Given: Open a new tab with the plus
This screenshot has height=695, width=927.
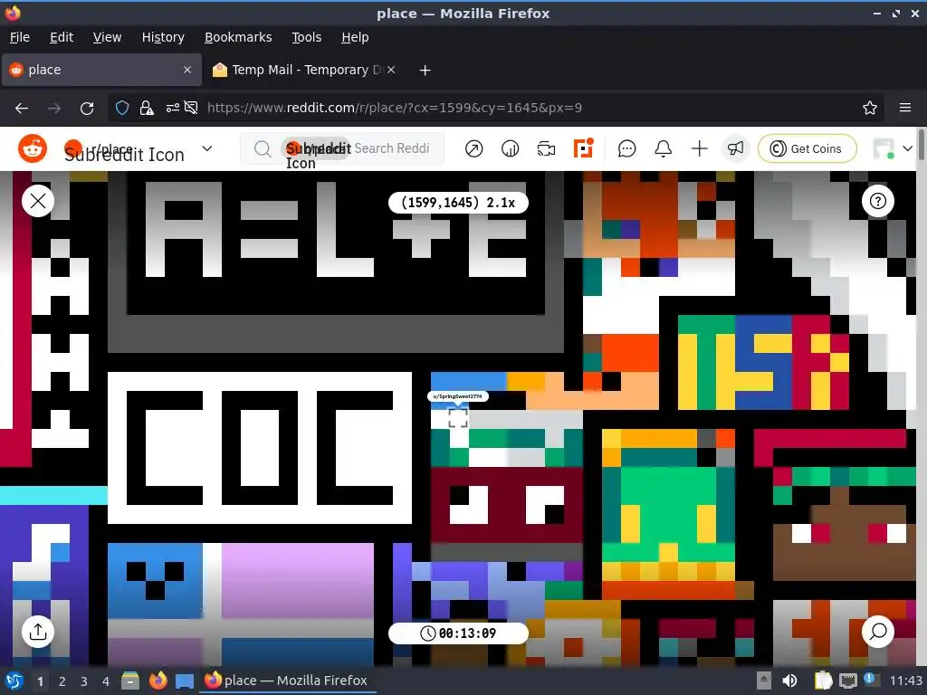Looking at the screenshot, I should [x=425, y=71].
